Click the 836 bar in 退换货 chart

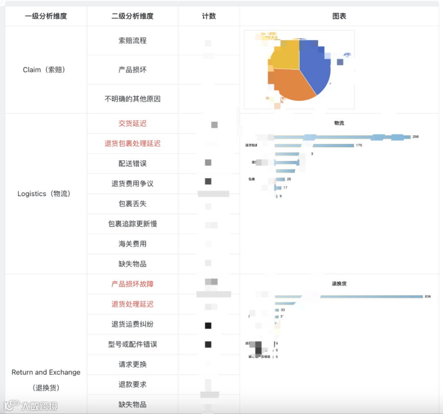[349, 296]
